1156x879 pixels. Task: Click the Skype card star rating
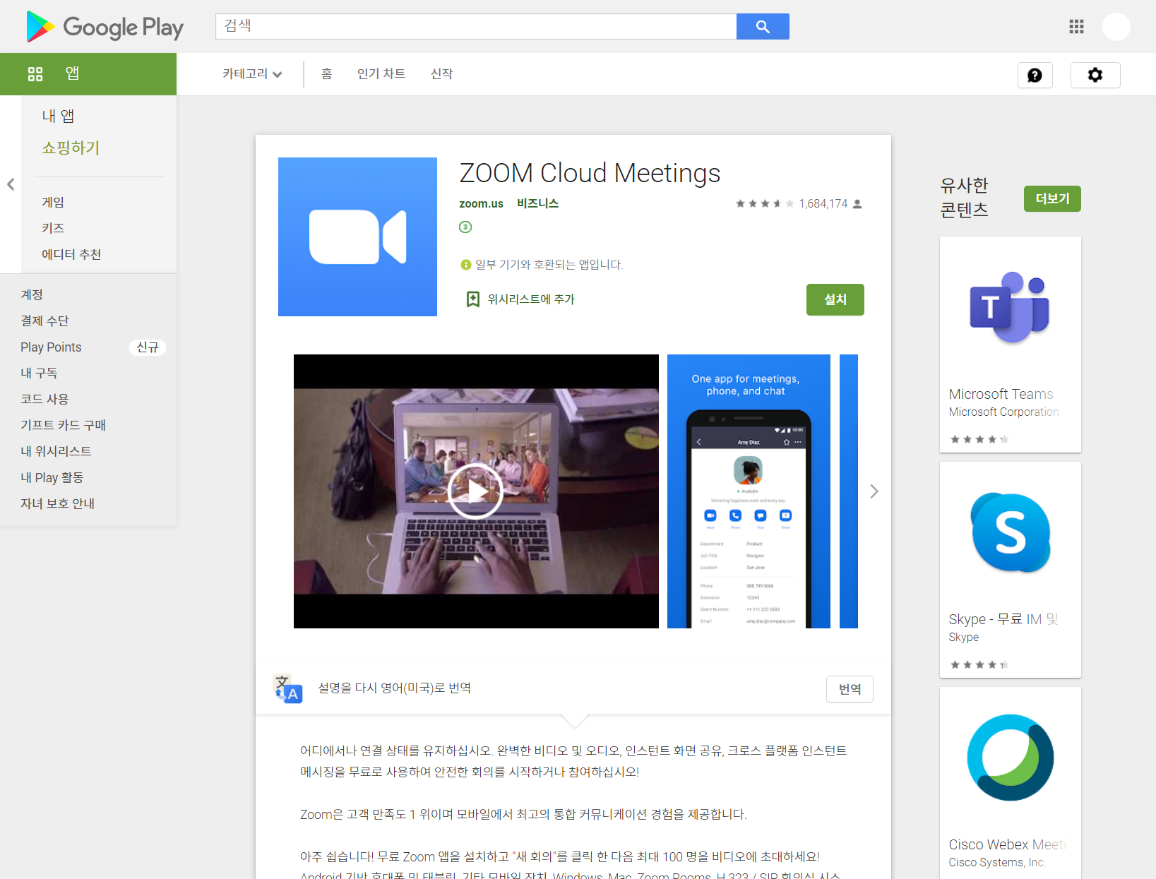click(x=979, y=664)
